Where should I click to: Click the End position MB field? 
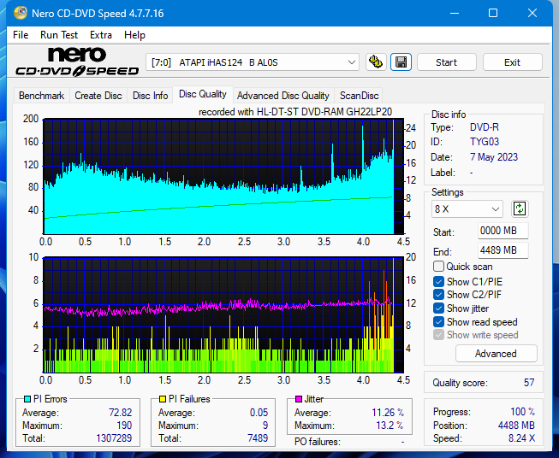click(503, 250)
